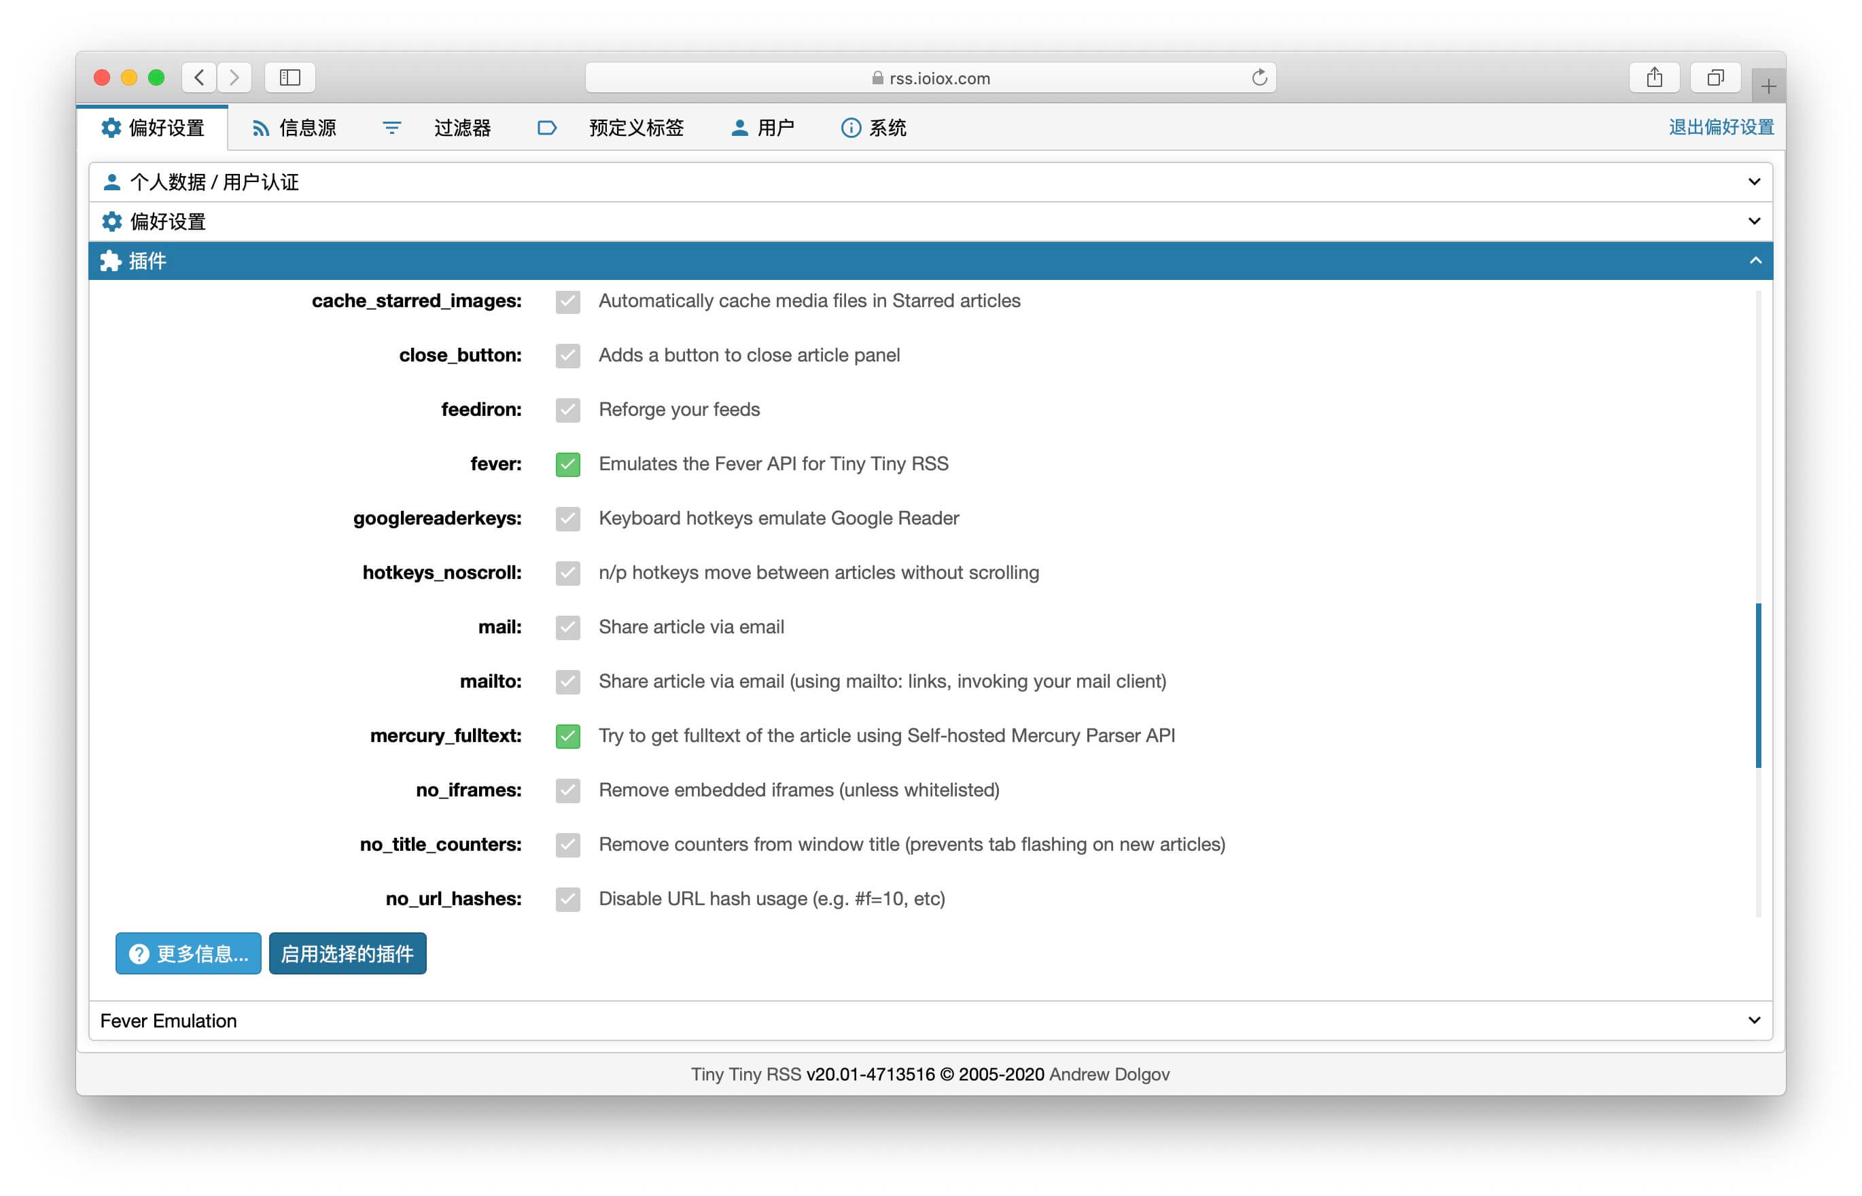Toggle the mail plugin checkbox

click(567, 627)
